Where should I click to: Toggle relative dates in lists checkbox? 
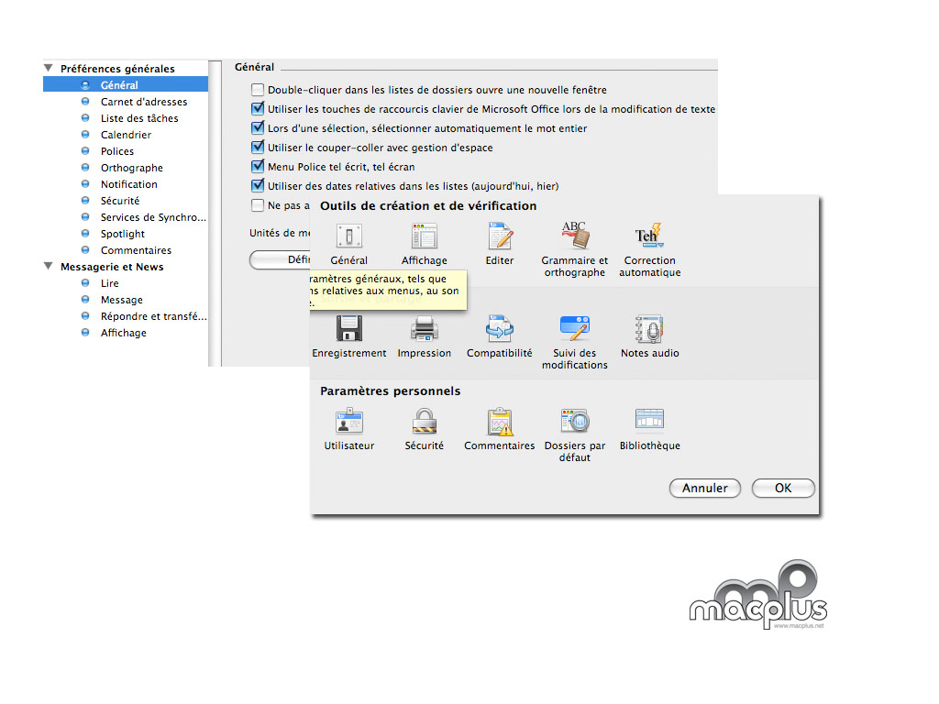click(258, 186)
